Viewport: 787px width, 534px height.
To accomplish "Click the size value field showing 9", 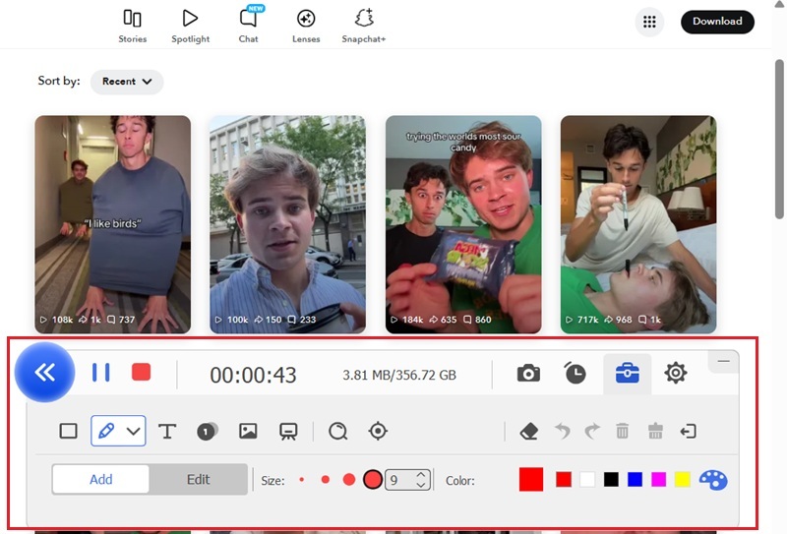I will click(x=400, y=480).
